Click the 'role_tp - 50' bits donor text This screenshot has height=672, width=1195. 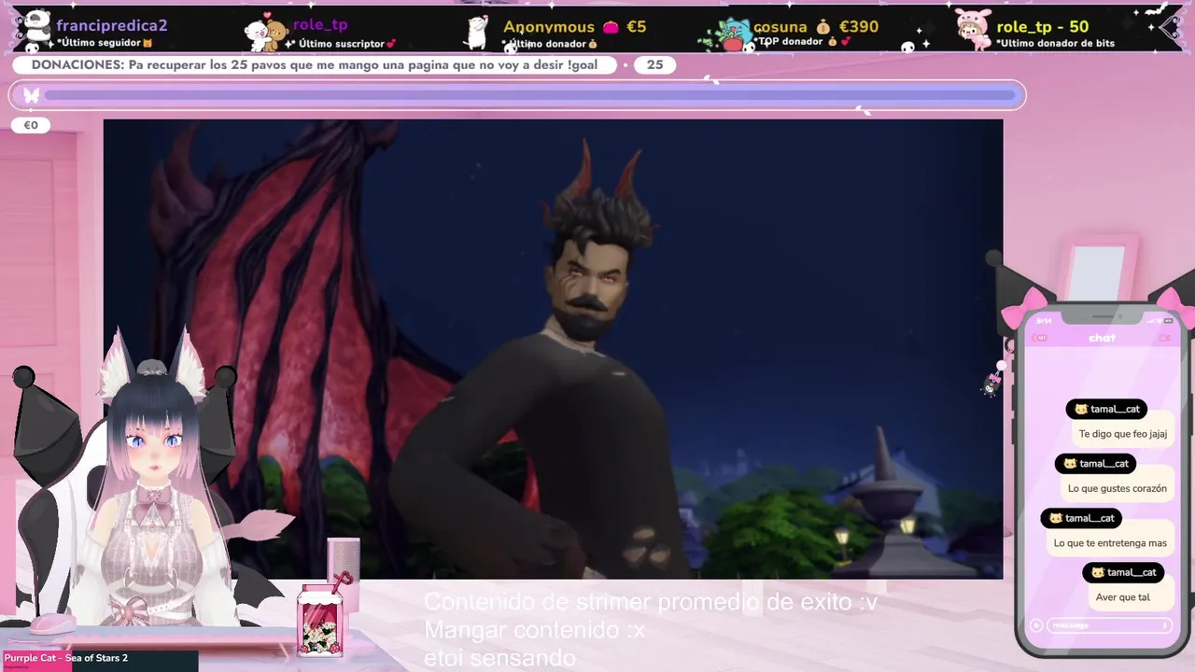click(x=1043, y=27)
